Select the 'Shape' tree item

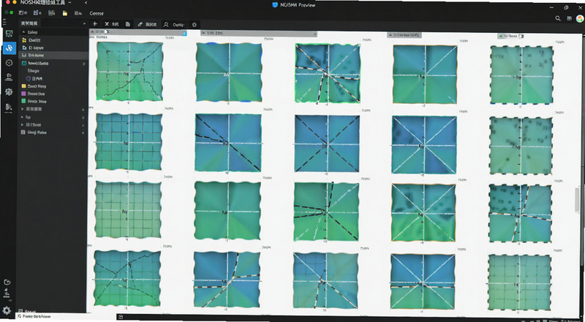pos(33,70)
